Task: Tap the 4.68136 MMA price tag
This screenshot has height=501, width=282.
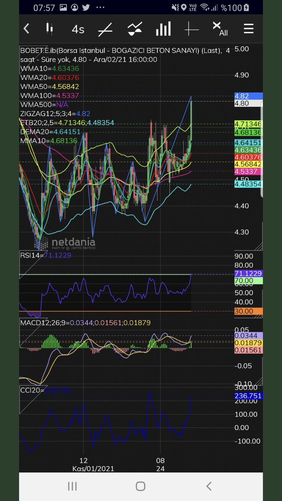Action: pos(248,132)
